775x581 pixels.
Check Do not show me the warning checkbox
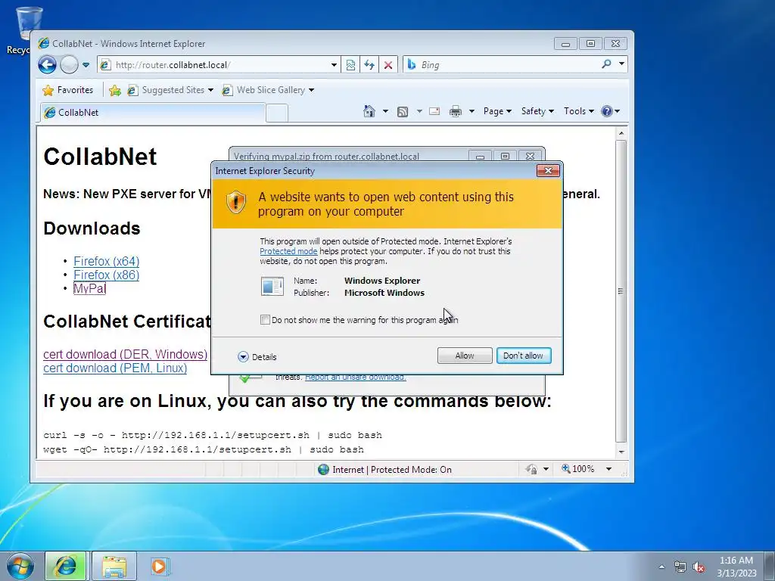click(x=265, y=320)
